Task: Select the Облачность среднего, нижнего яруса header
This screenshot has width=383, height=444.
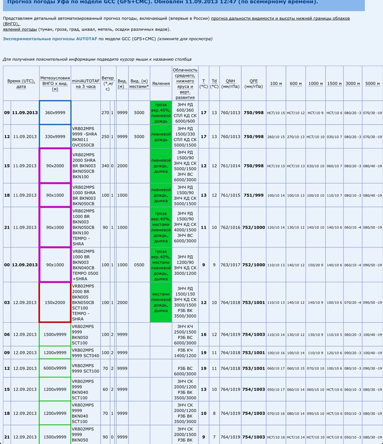Action: tap(185, 84)
